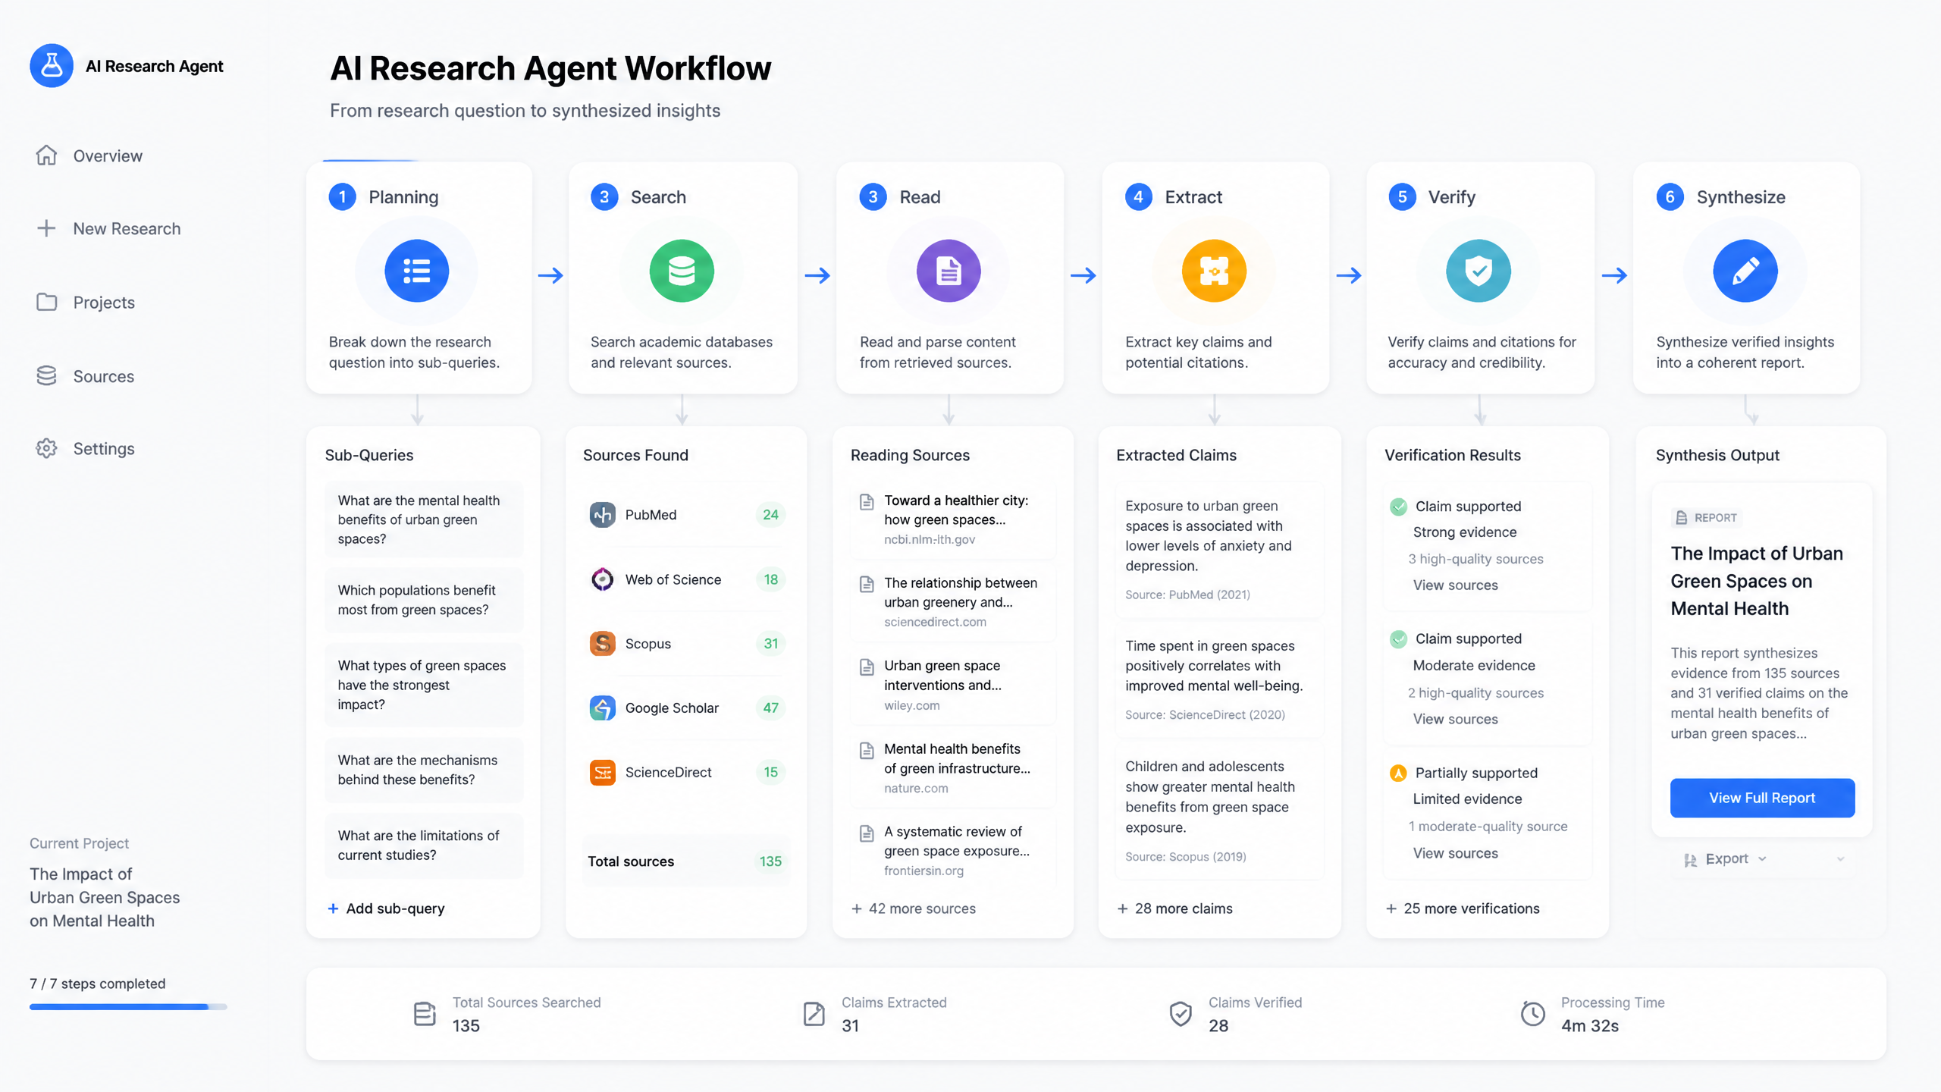The image size is (1941, 1092).
Task: Click the Planning list icon
Action: (416, 271)
